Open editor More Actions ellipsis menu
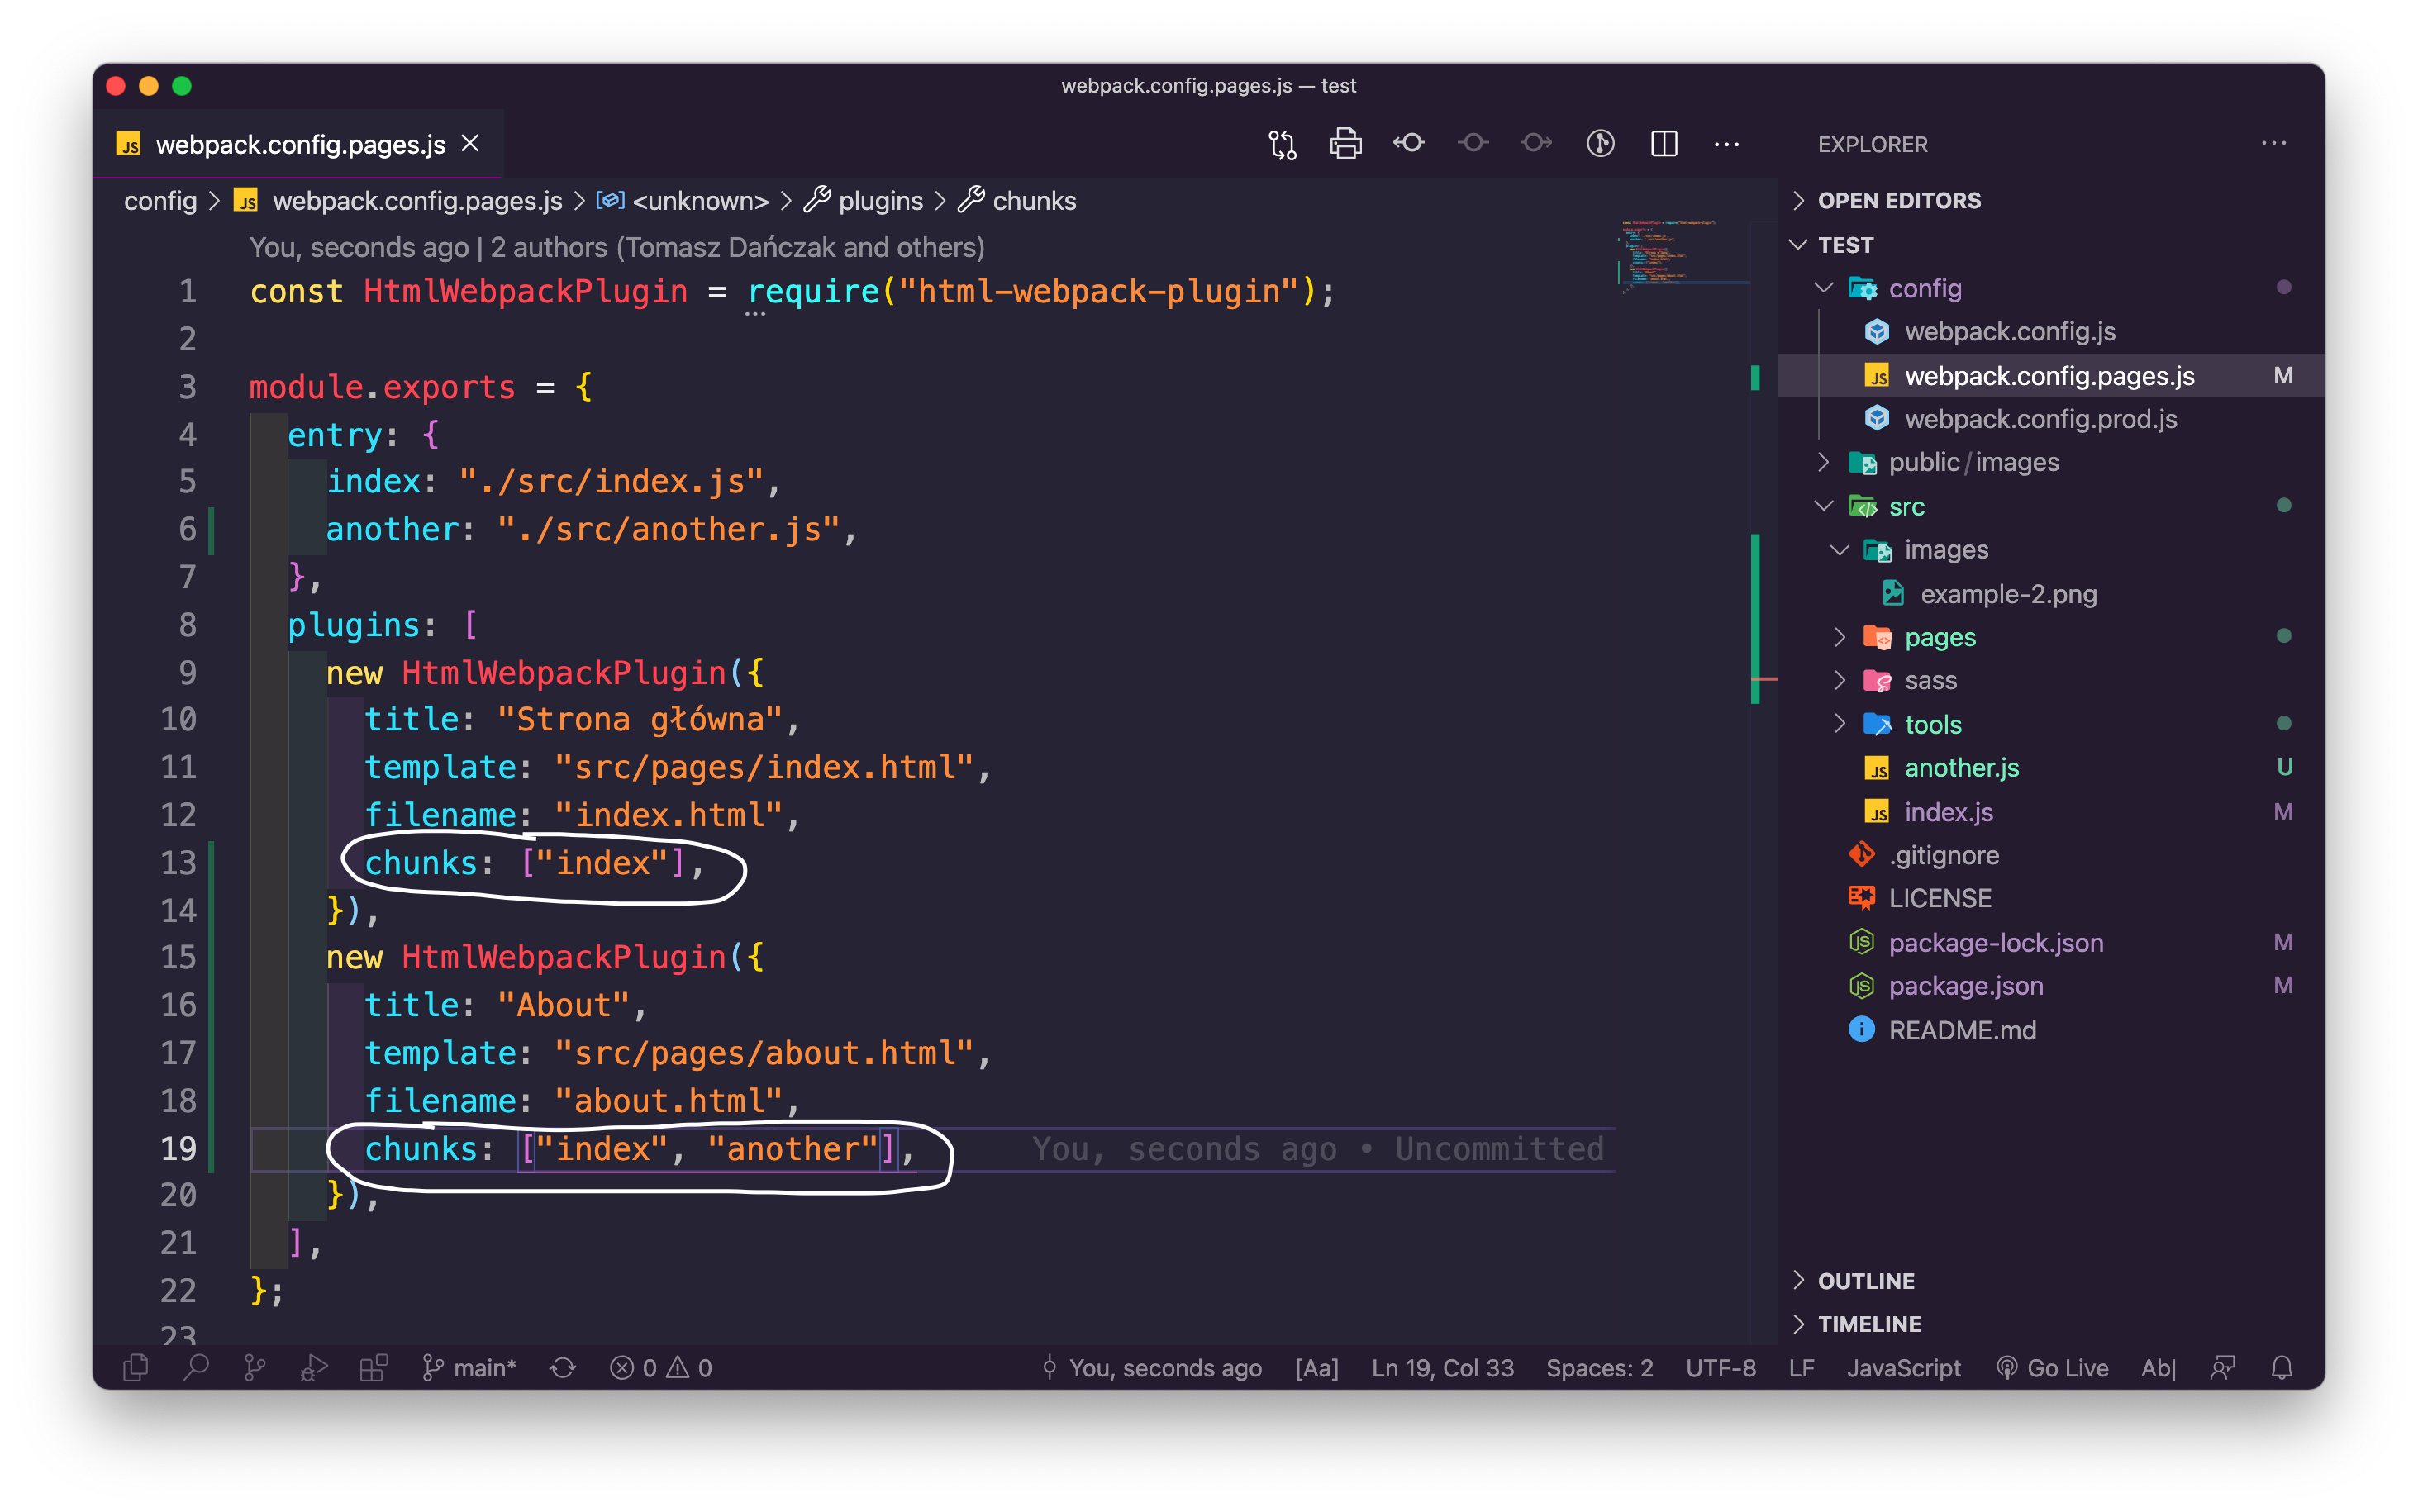This screenshot has width=2418, height=1512. (x=1727, y=144)
